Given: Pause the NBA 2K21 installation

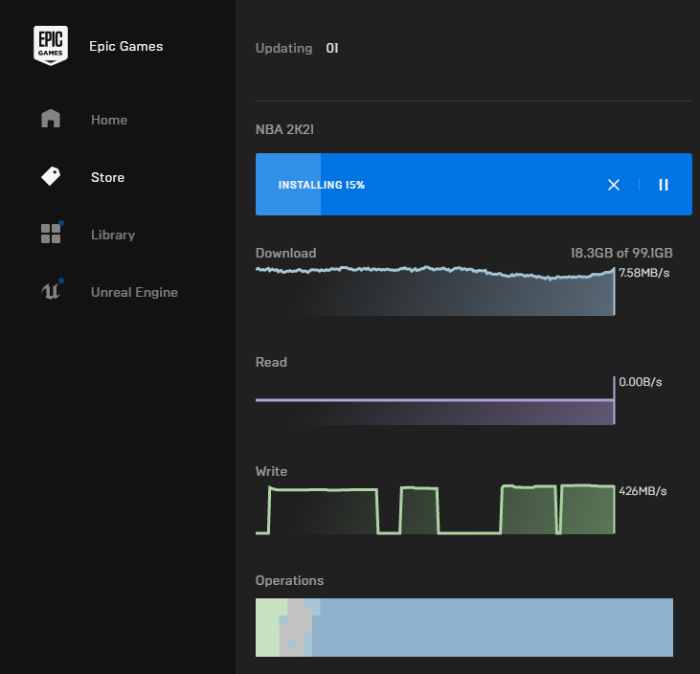Looking at the screenshot, I should [664, 185].
